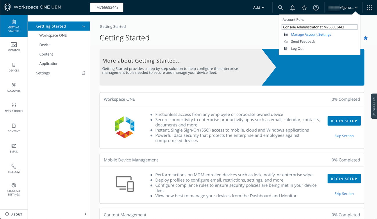Click the M766683443 organization group button
The width and height of the screenshot is (377, 219).
(x=107, y=8)
